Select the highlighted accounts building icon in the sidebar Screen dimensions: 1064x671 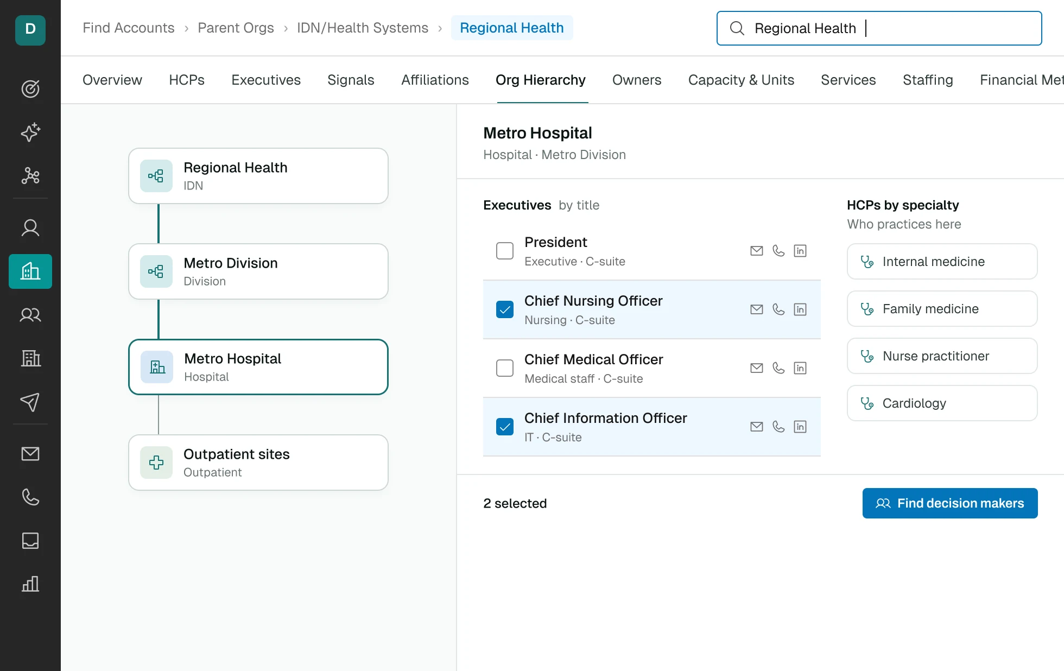point(30,271)
